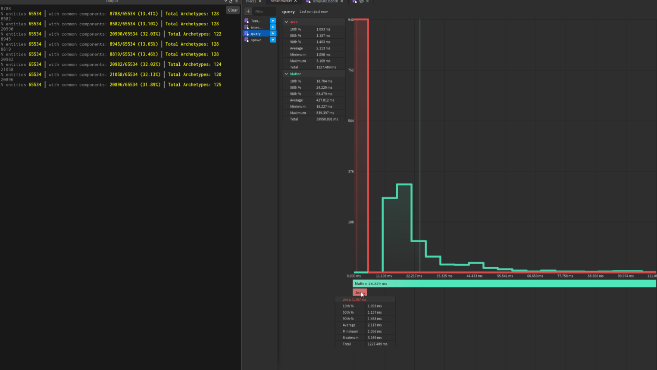Viewport: 657px width, 370px height.
Task: Click the pop-out icon on the Output panel
Action: pos(231,1)
